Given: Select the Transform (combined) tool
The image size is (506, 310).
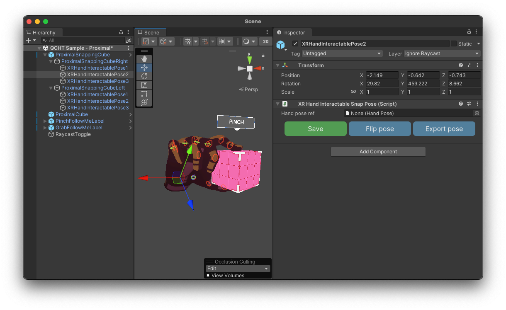Looking at the screenshot, I should coord(144,102).
